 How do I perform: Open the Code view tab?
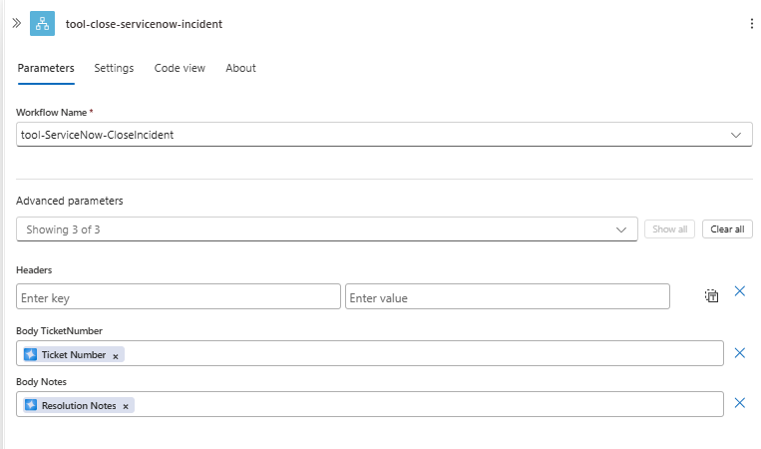click(x=180, y=68)
